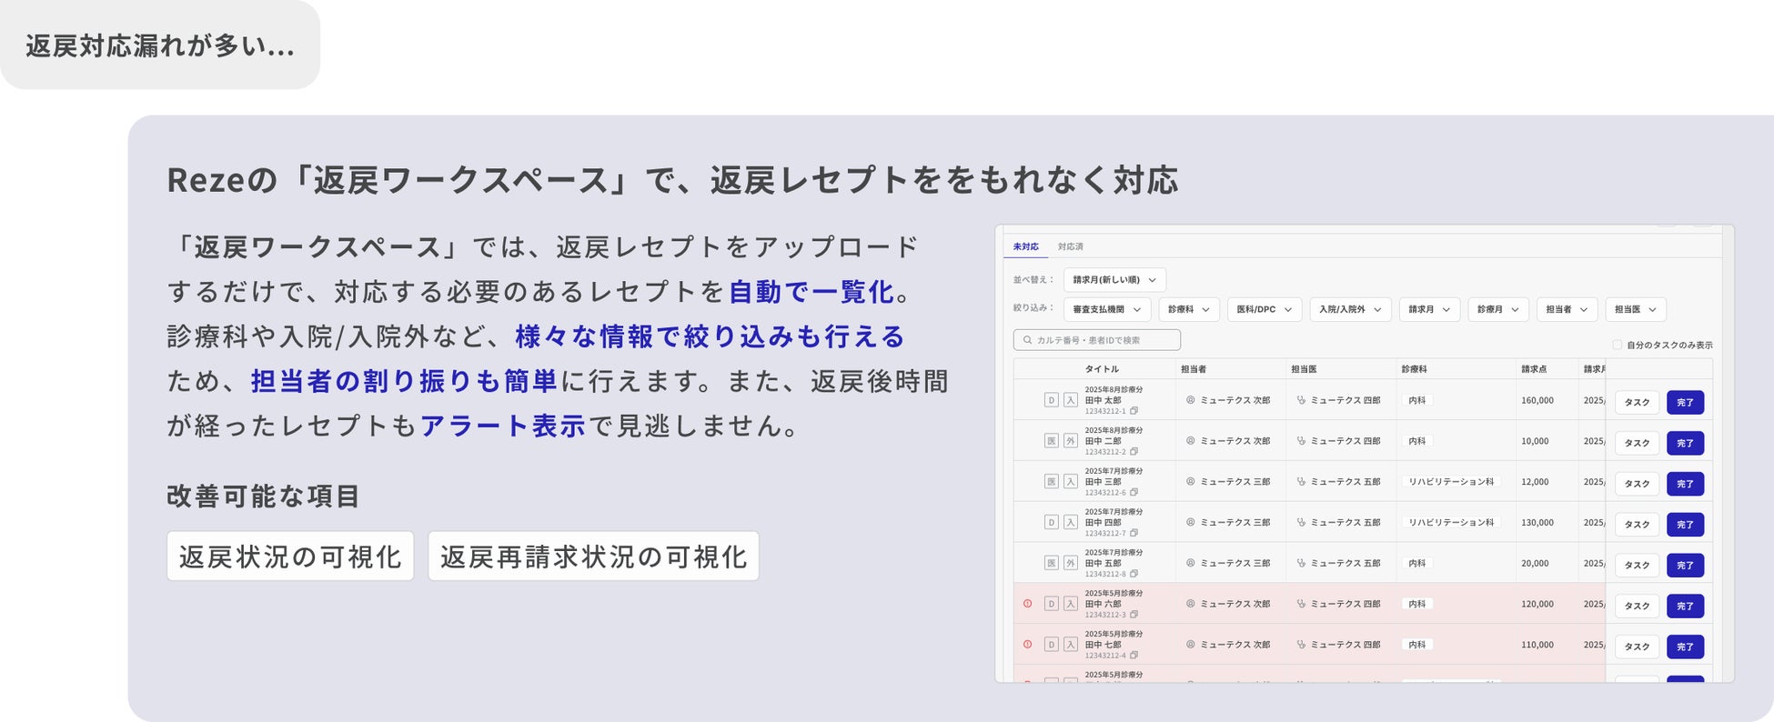Click the カルテ番号・患者IDで検索 search field
The height and width of the screenshot is (722, 1774).
pyautogui.click(x=1097, y=340)
